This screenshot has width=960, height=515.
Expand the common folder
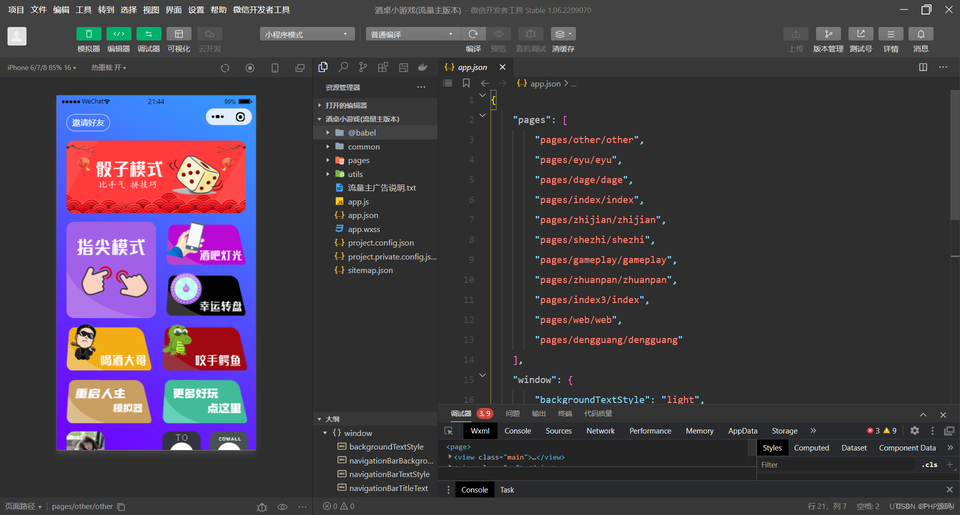coord(375,146)
